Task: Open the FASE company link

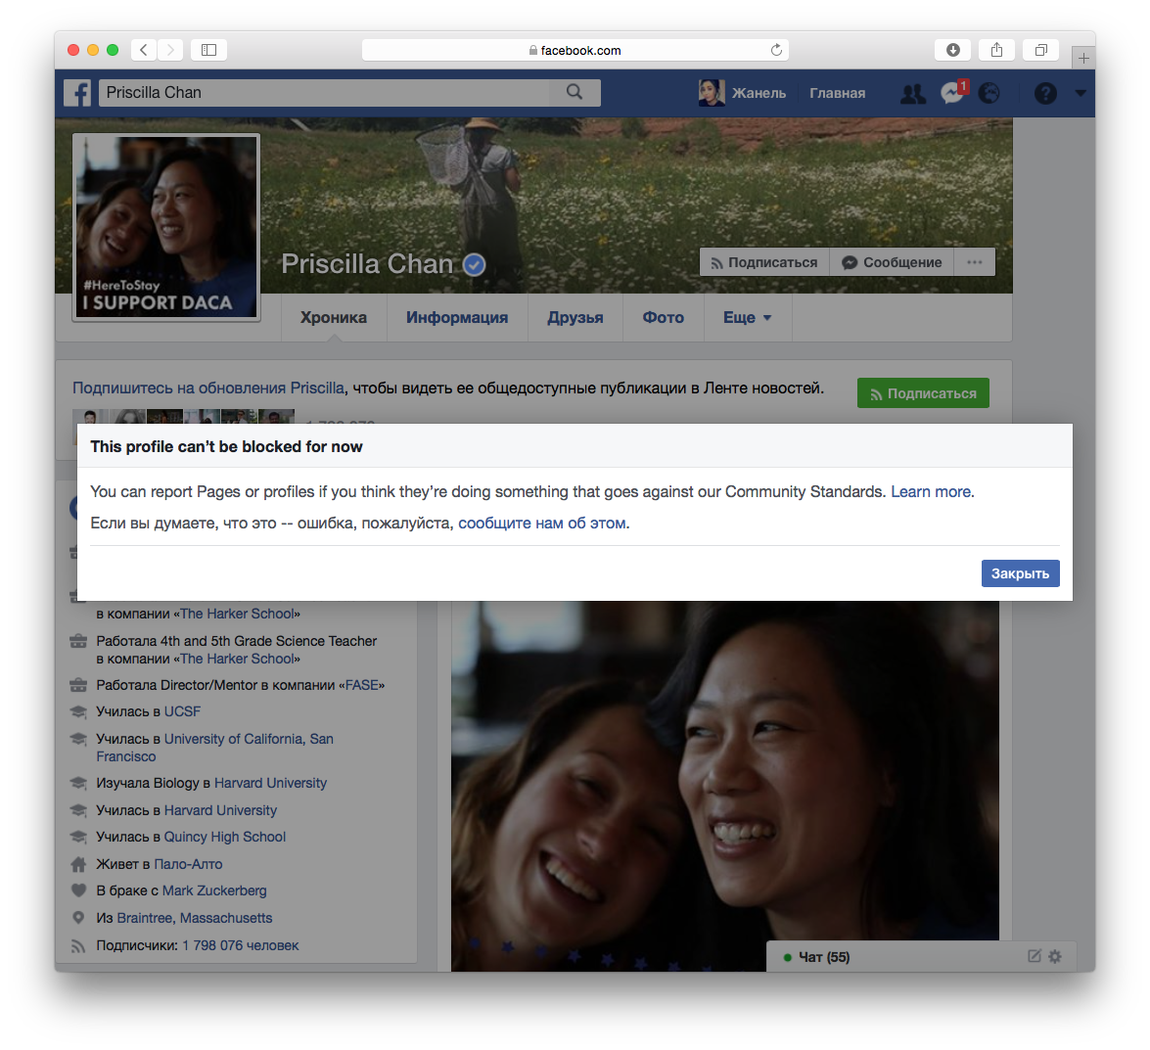Action: click(362, 686)
